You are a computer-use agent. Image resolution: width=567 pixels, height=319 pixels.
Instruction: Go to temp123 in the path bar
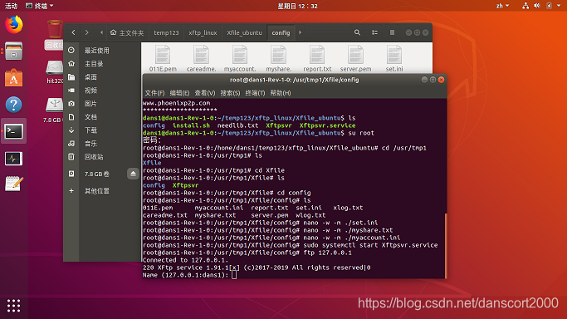(166, 32)
